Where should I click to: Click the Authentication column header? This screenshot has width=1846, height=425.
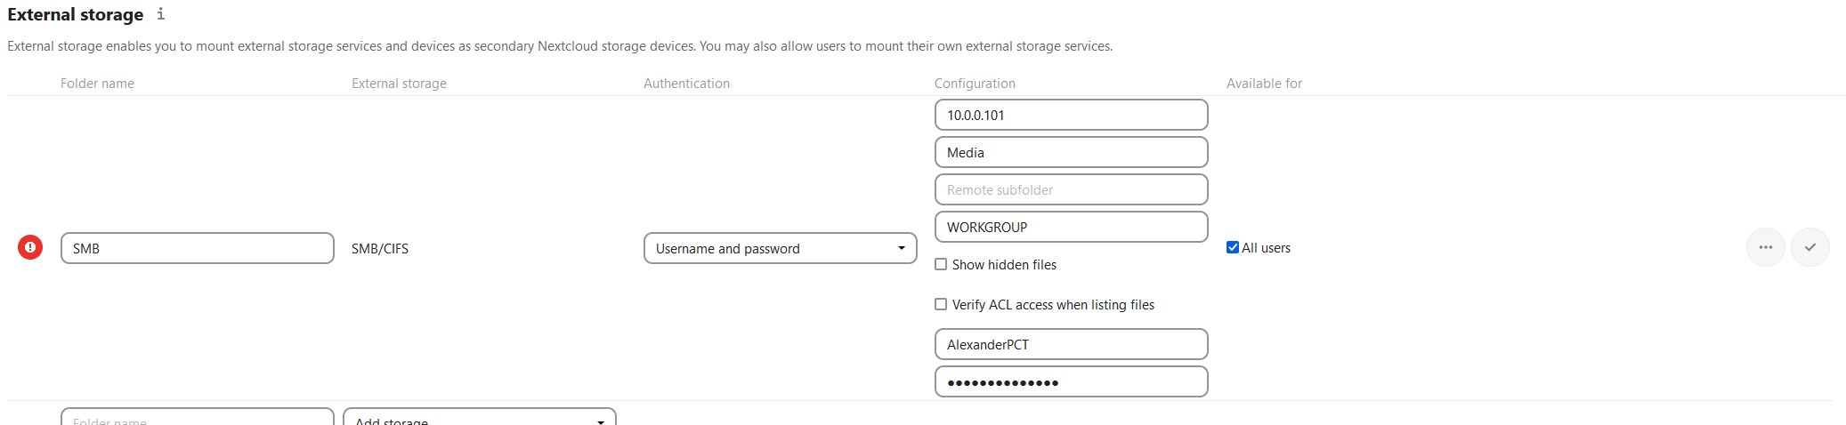click(686, 84)
